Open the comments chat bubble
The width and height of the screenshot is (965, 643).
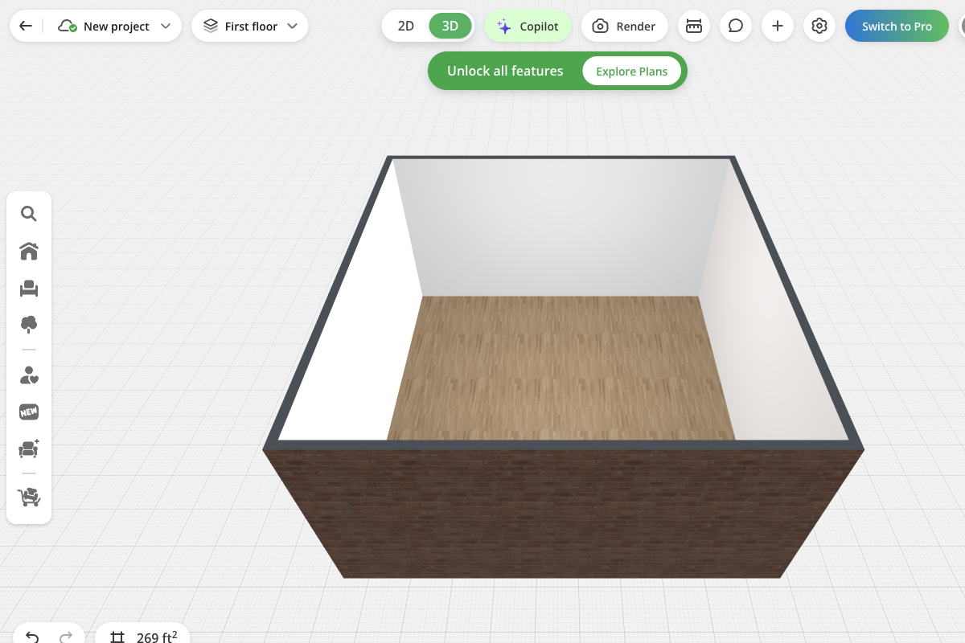coord(736,26)
